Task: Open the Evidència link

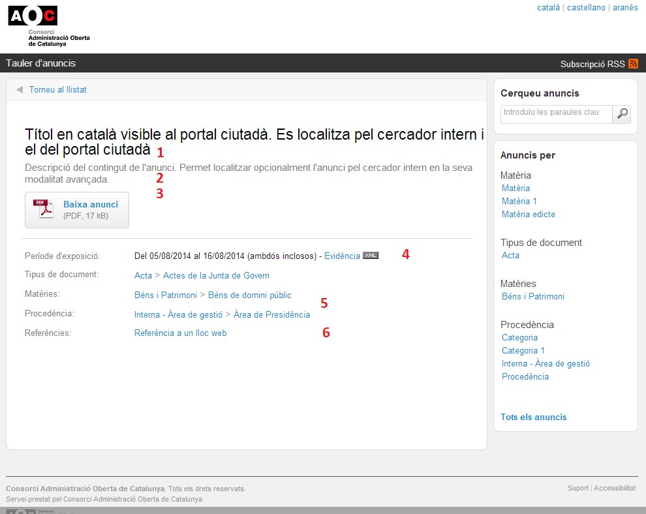Action: pyautogui.click(x=342, y=256)
